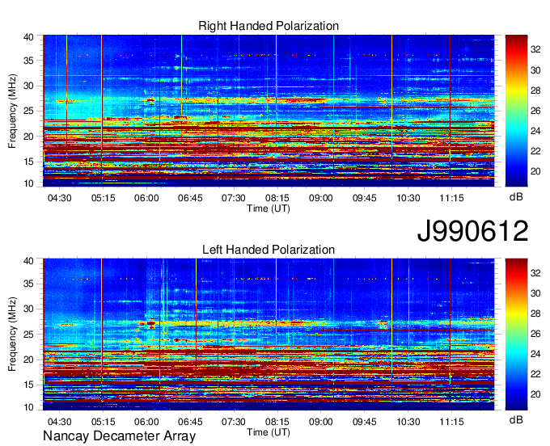Click 05:15 time tick on Right Handed plot

coord(104,198)
